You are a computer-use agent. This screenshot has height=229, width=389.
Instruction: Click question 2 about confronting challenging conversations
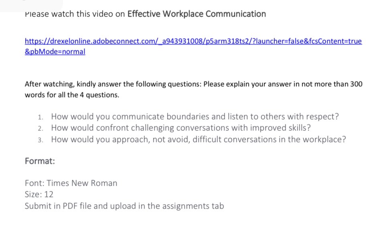pos(181,128)
